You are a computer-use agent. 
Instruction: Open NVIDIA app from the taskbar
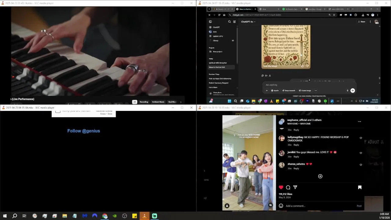tap(115, 216)
